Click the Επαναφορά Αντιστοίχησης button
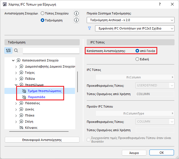179x159 pixels. pyautogui.click(x=42, y=140)
